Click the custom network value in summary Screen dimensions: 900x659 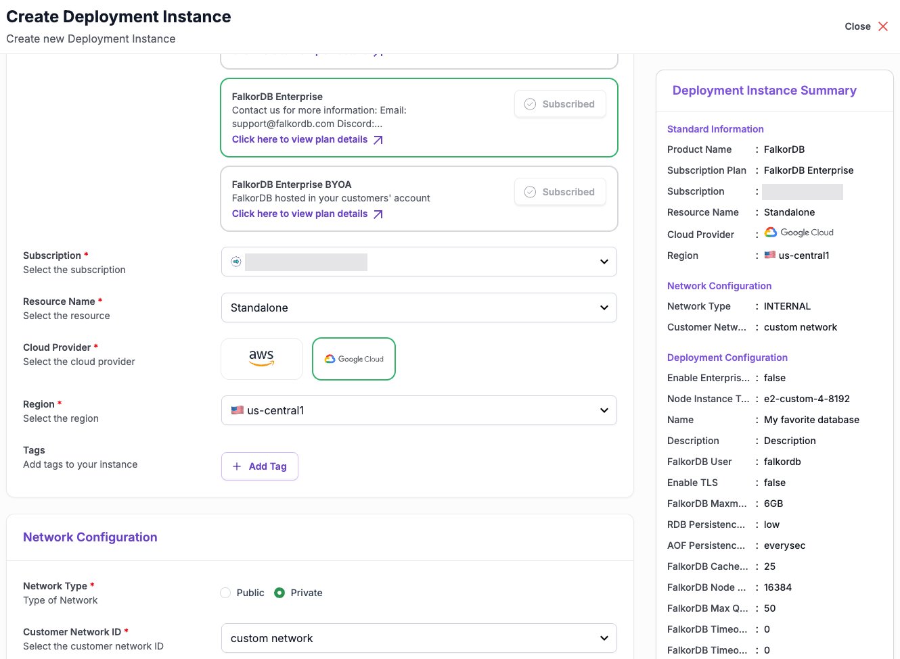801,327
